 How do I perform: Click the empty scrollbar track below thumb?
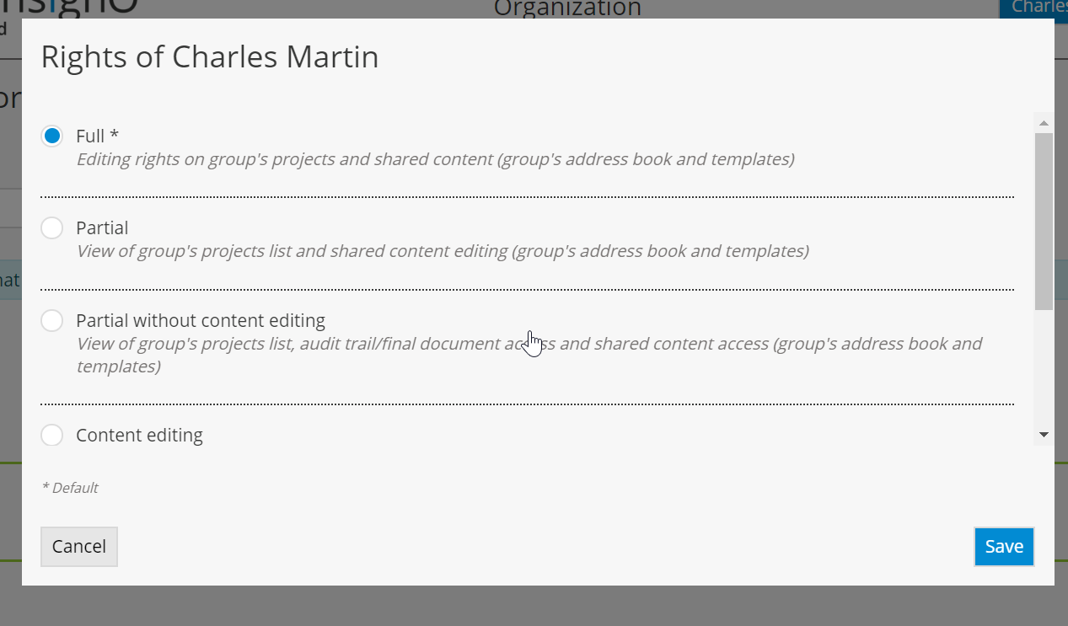pos(1044,367)
